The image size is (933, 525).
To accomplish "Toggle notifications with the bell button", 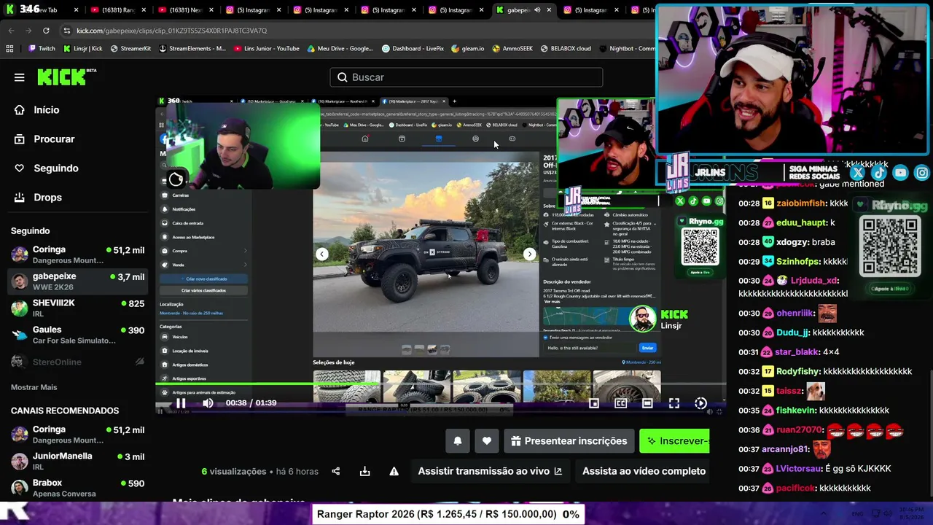I will [x=458, y=441].
